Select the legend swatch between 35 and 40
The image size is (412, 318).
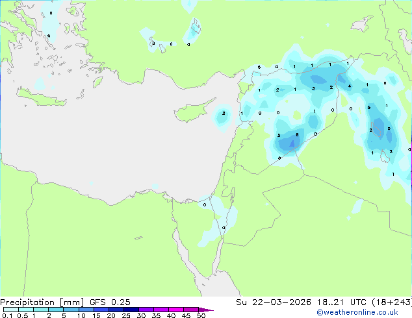click(x=161, y=310)
